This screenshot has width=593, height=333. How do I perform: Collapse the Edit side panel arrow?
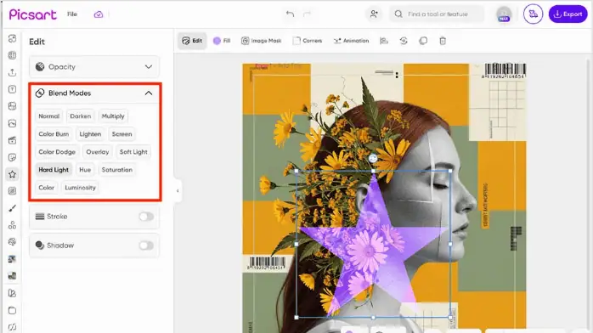(178, 191)
